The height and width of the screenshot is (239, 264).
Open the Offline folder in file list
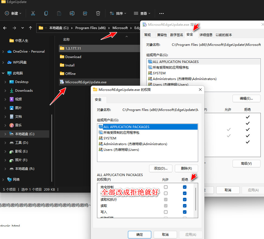(99, 74)
